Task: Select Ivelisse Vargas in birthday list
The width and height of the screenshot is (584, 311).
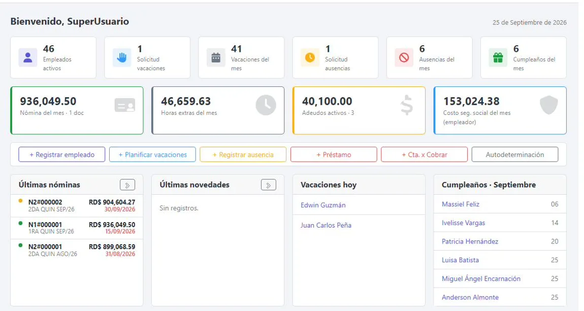Action: point(463,223)
